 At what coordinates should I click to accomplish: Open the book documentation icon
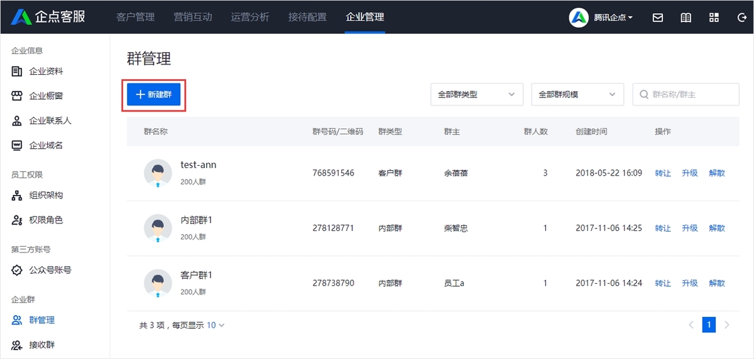point(686,18)
